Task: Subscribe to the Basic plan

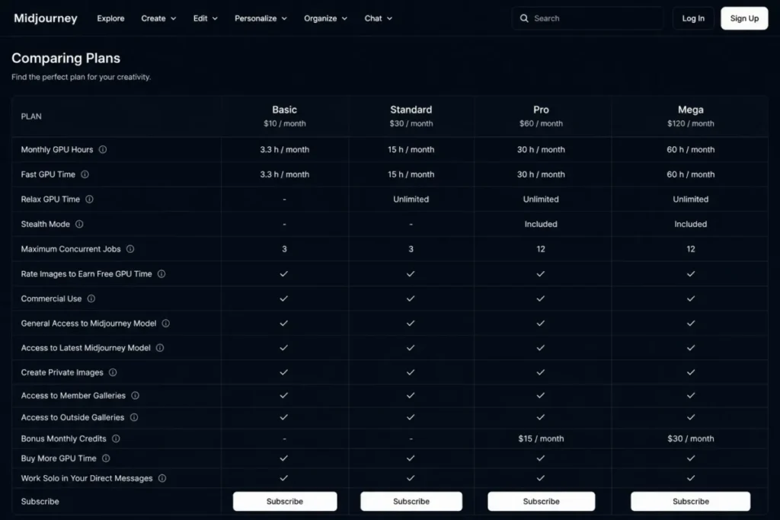Action: [285, 501]
